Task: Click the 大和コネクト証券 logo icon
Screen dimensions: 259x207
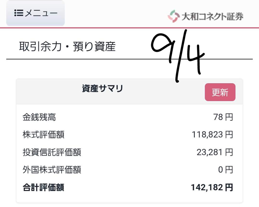Action: click(174, 16)
